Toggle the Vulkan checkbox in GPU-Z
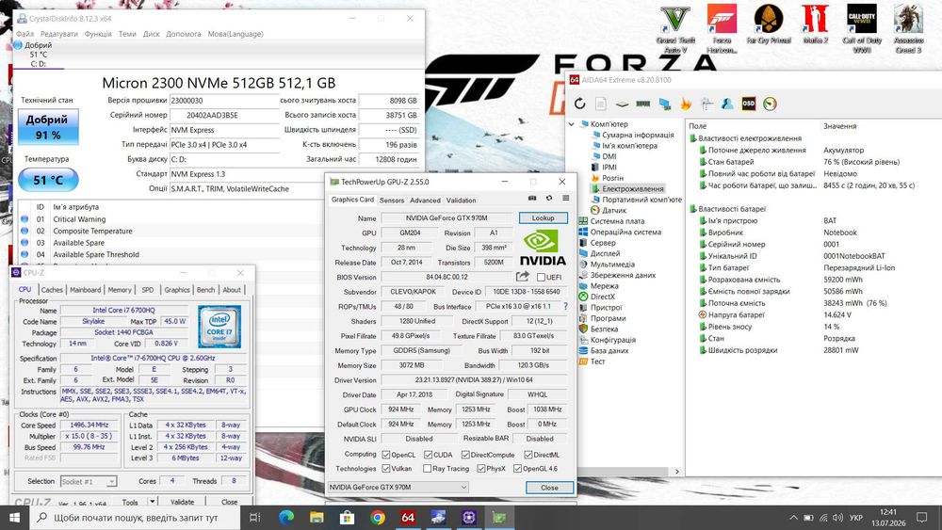This screenshot has width=942, height=530. 386,469
